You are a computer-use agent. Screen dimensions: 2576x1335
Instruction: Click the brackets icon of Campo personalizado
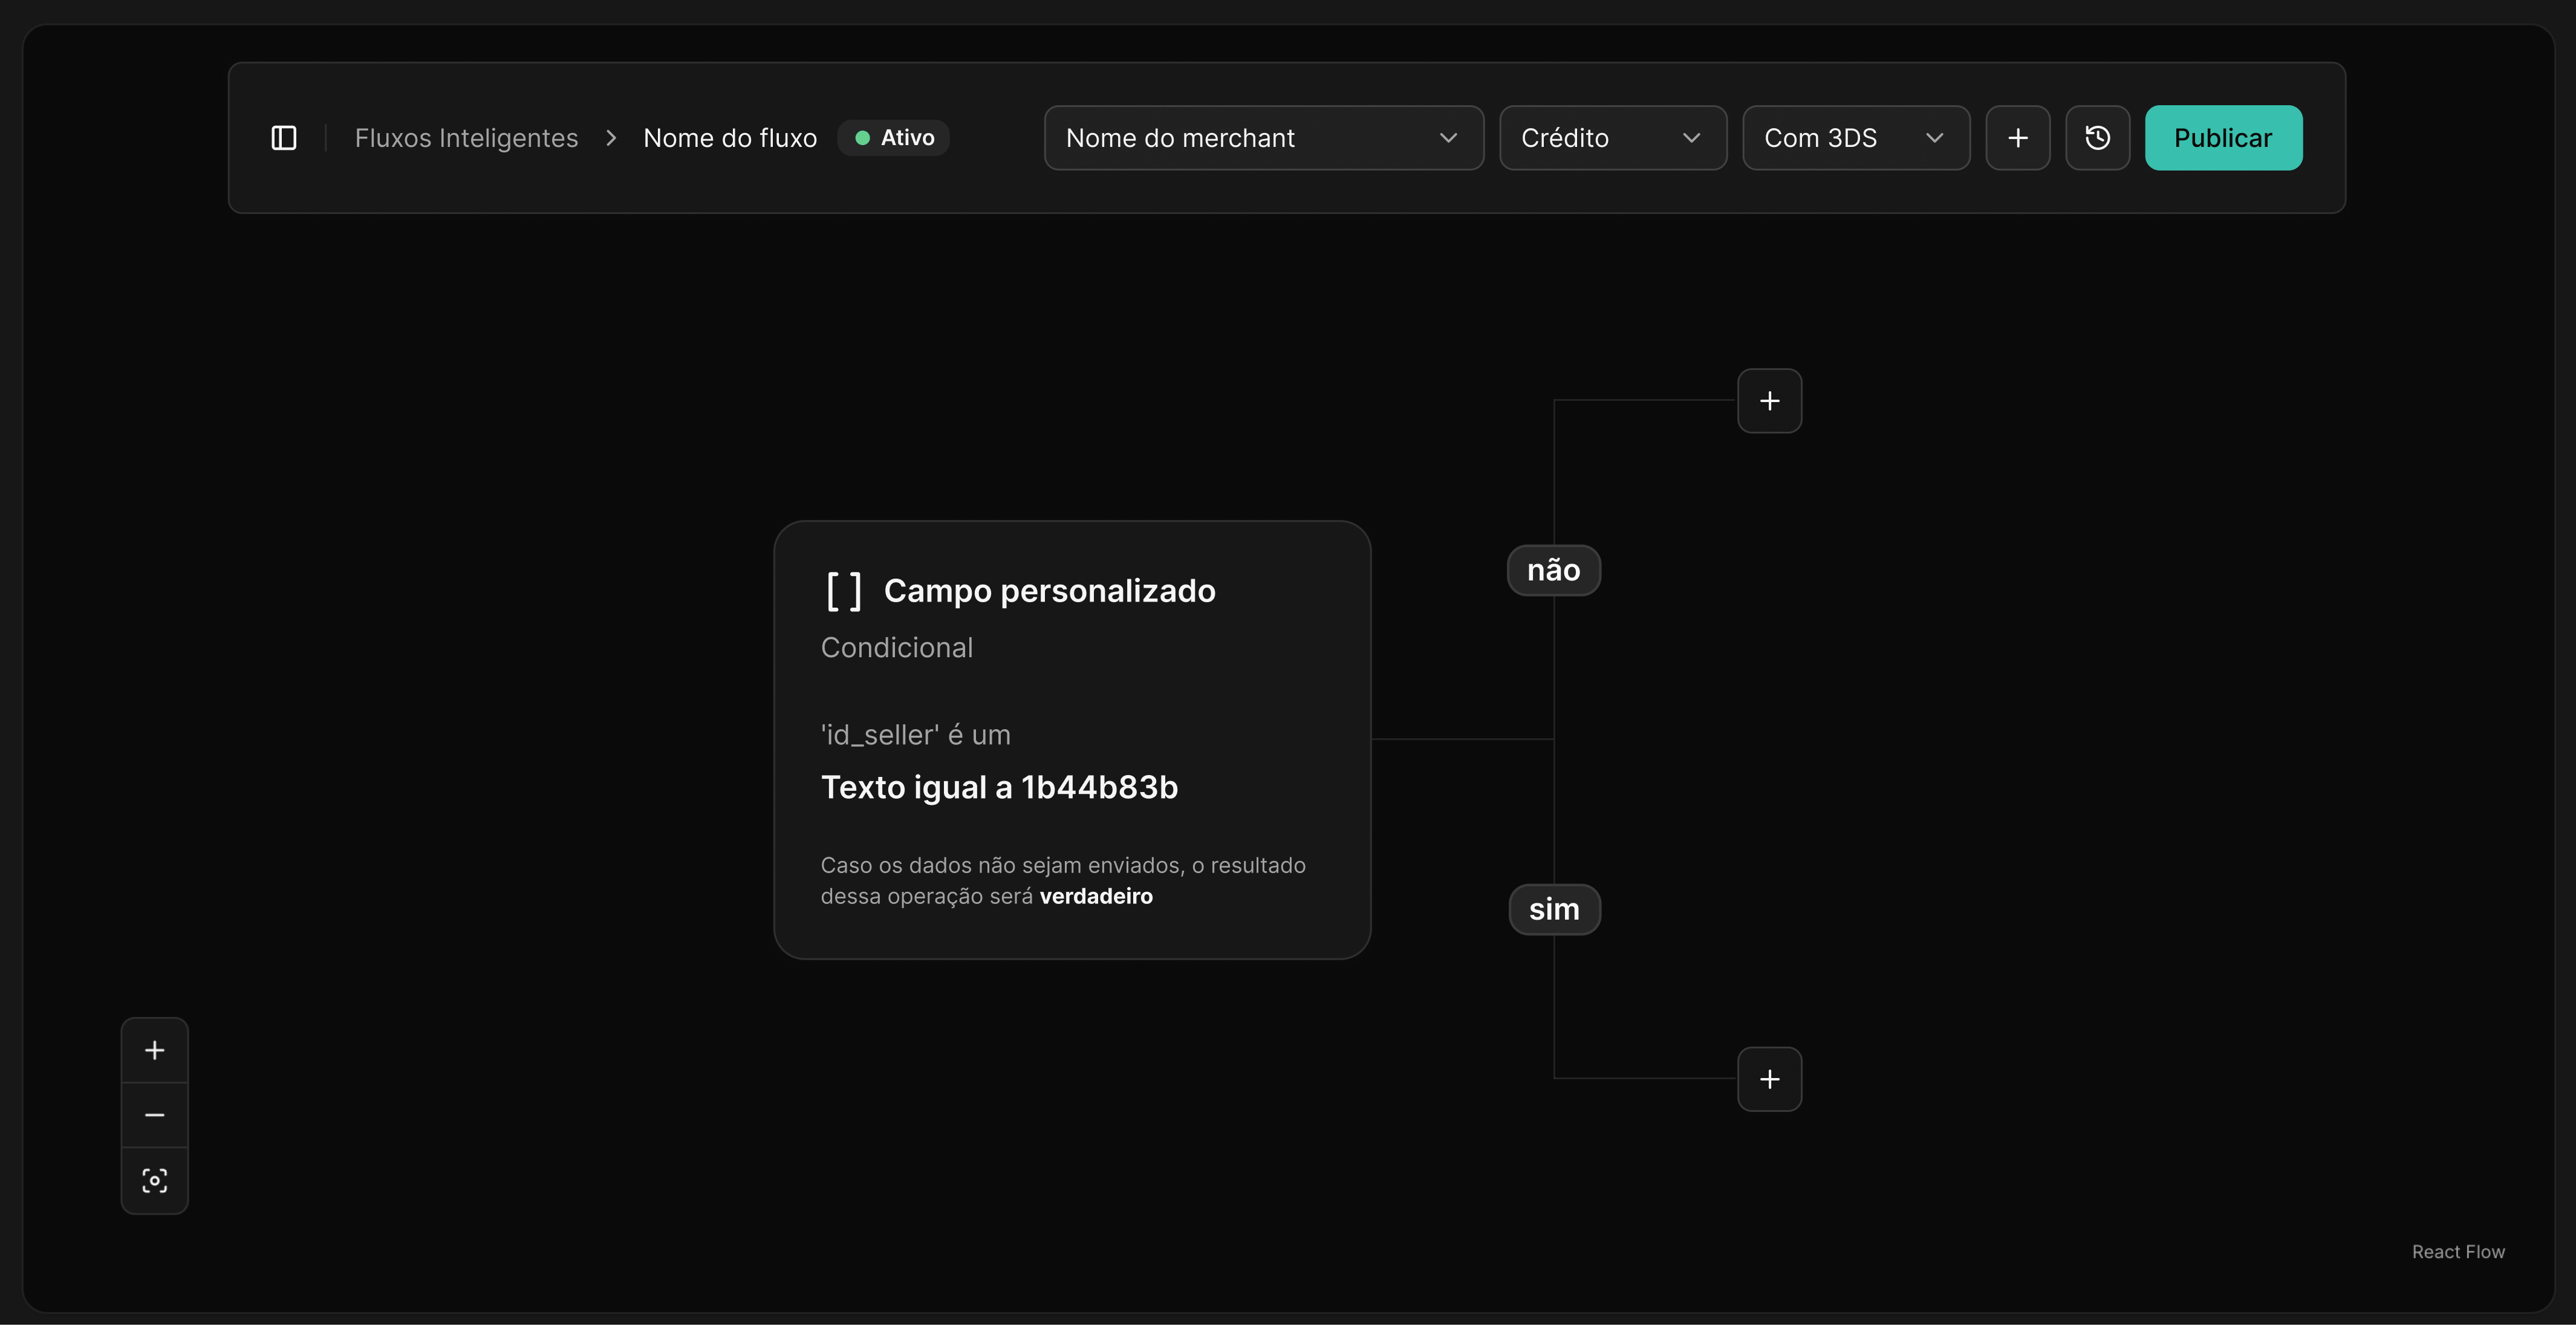[844, 592]
